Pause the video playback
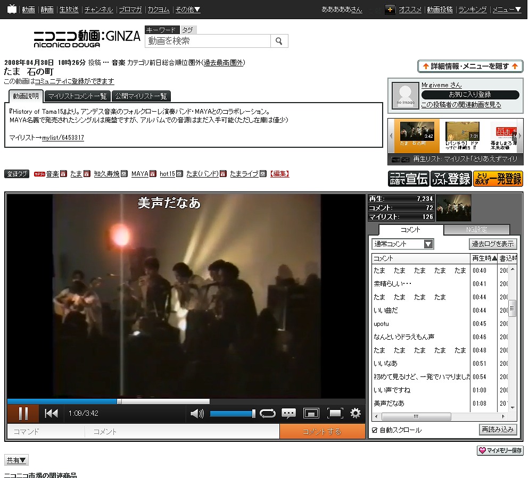This screenshot has width=529, height=478. 23,413
